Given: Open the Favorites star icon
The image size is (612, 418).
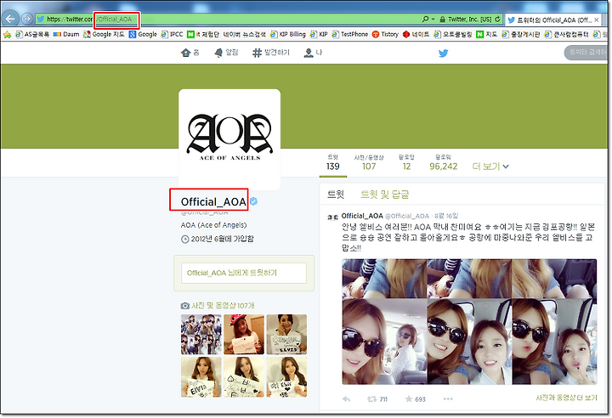Looking at the screenshot, I should [7, 35].
